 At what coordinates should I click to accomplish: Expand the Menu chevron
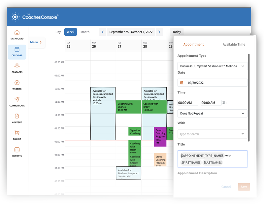coord(41,43)
